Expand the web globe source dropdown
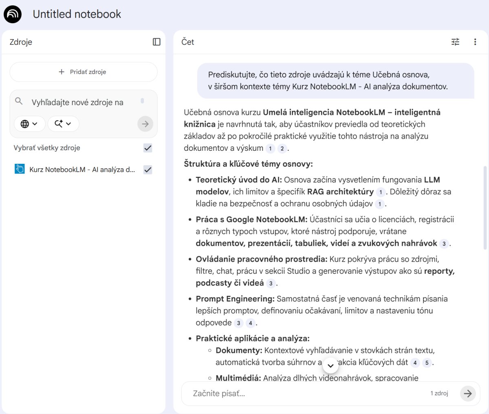 (29, 124)
